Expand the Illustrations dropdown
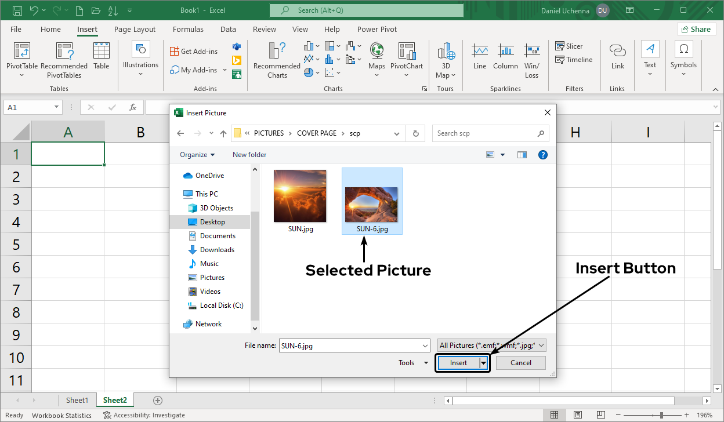Screen dimensions: 724x422 click(x=140, y=73)
